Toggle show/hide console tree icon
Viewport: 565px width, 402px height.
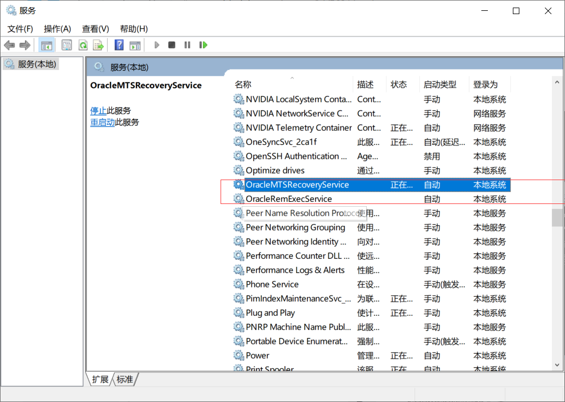click(47, 45)
